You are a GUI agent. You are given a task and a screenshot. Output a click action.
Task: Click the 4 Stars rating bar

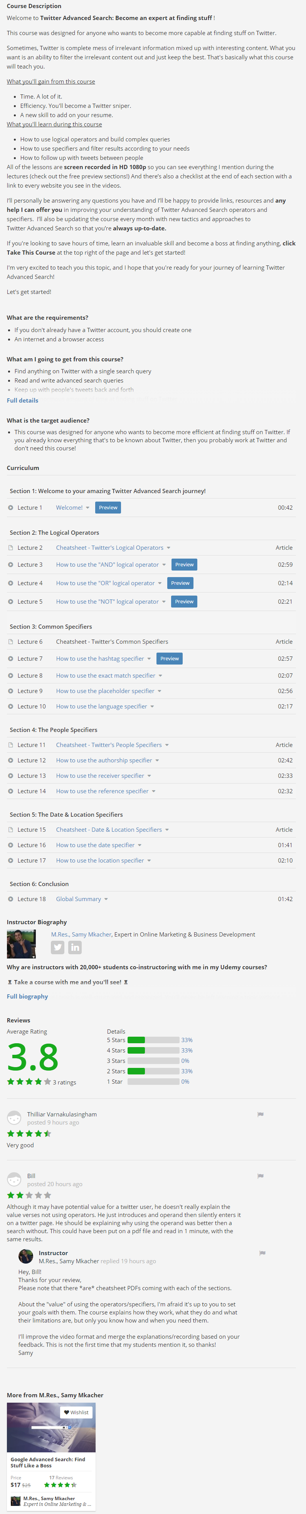coord(154,1050)
